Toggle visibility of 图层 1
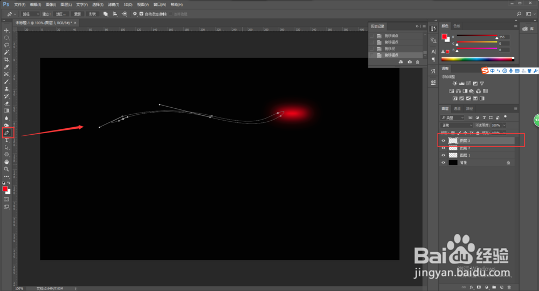The height and width of the screenshot is (291, 539). [x=444, y=155]
